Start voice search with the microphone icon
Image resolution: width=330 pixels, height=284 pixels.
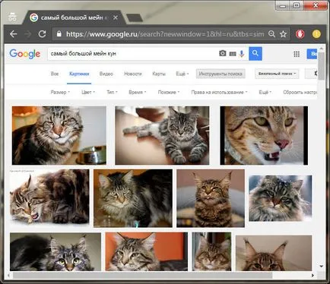point(242,53)
